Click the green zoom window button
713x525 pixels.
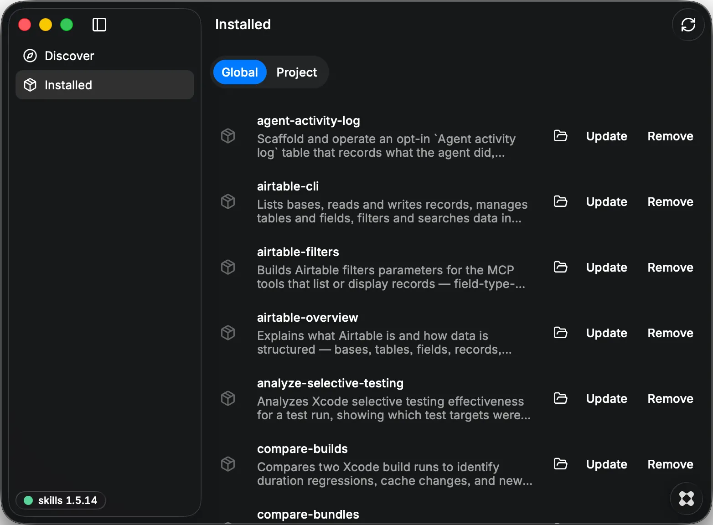pyautogui.click(x=67, y=25)
